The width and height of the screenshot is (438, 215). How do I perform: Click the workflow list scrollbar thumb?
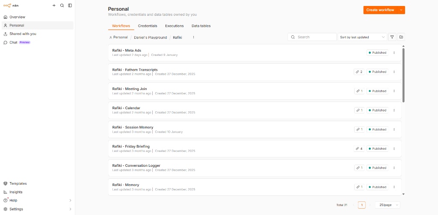coord(403,75)
